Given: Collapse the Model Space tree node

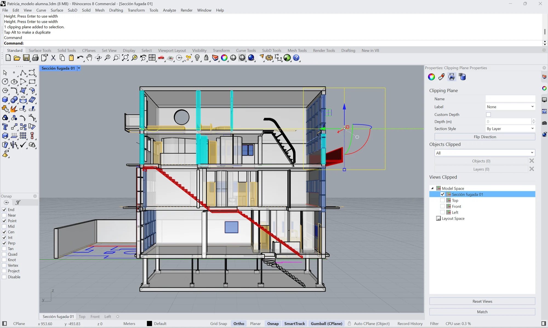Looking at the screenshot, I should (x=433, y=188).
